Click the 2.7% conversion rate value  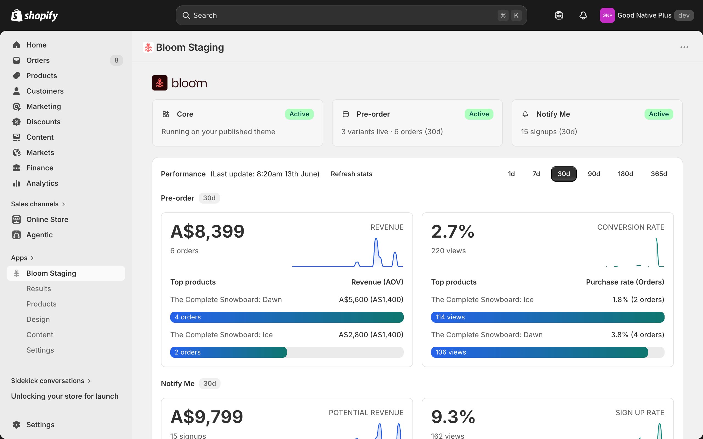click(x=453, y=231)
